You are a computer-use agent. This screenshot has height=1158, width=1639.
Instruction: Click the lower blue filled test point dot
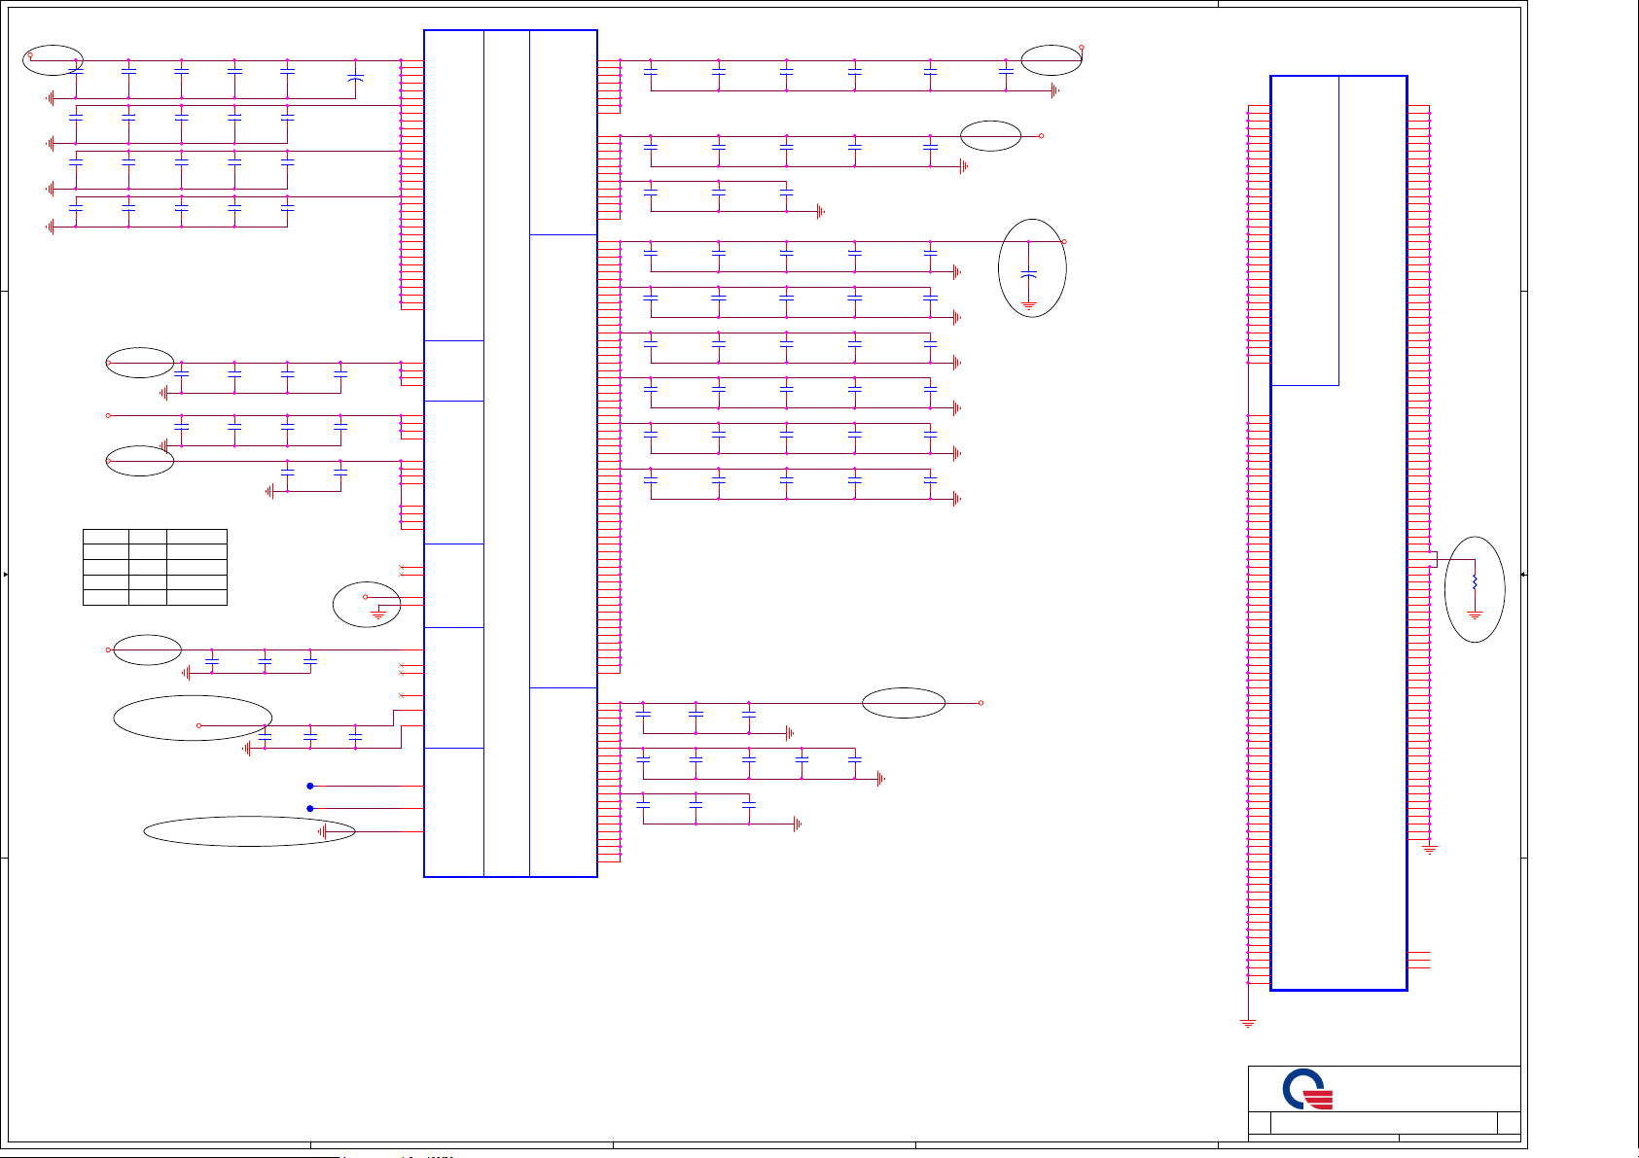click(x=310, y=808)
